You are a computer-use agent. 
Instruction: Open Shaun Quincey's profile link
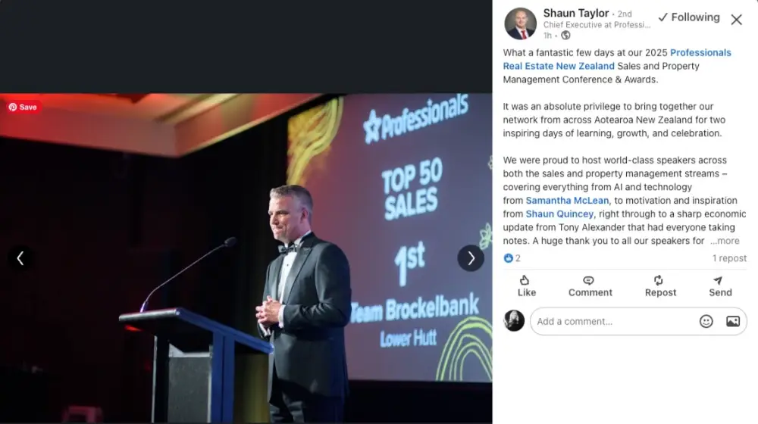(x=559, y=214)
